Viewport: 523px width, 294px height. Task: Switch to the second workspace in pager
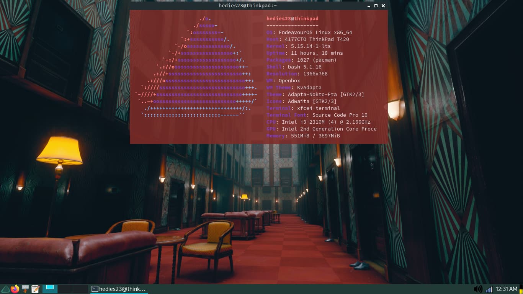point(65,289)
